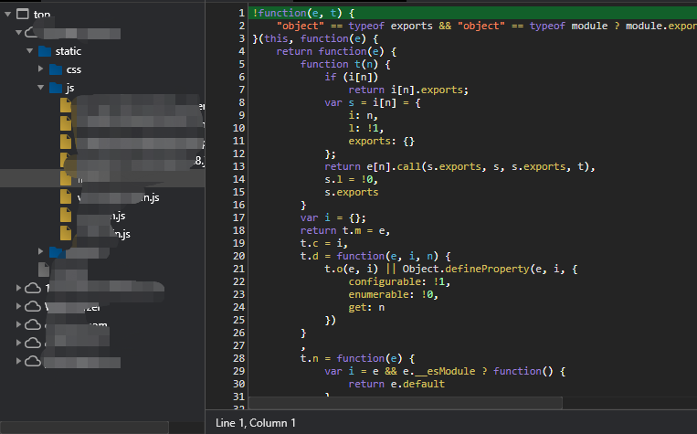
Task: Open the css folder label
Action: 74,69
